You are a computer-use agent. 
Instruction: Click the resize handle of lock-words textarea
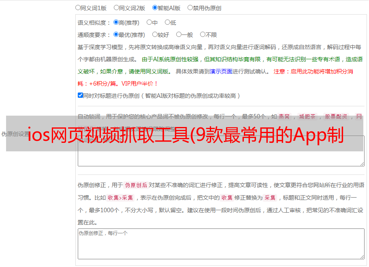362,163
